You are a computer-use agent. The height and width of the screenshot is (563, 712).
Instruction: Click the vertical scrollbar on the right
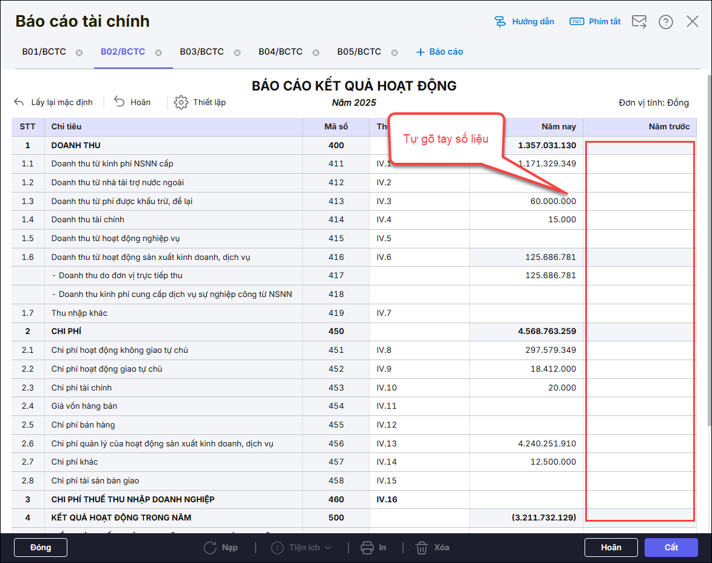(x=708, y=243)
